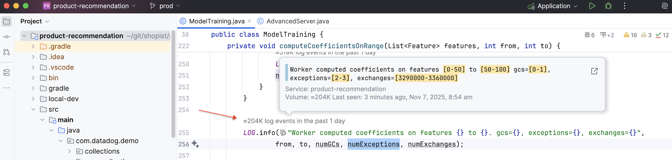The width and height of the screenshot is (672, 160).
Task: Start debugging with the bug icon
Action: [x=608, y=6]
